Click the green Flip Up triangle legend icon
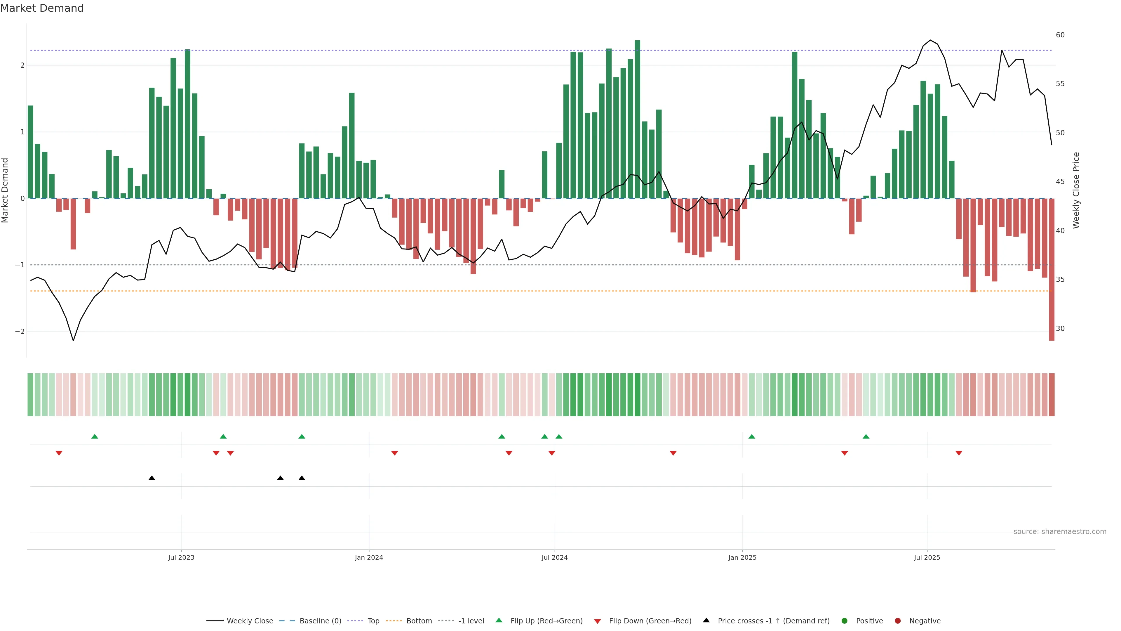The width and height of the screenshot is (1121, 631). (x=499, y=620)
